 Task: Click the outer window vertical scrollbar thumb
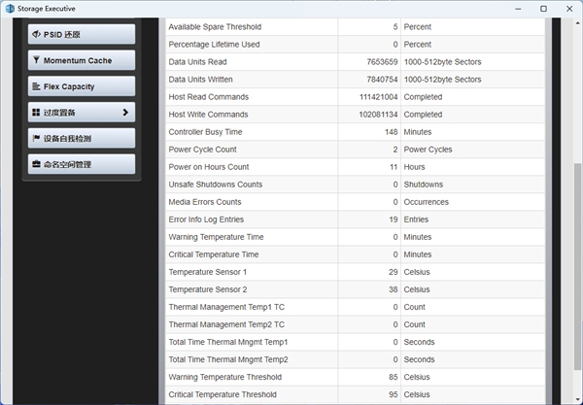(x=577, y=266)
